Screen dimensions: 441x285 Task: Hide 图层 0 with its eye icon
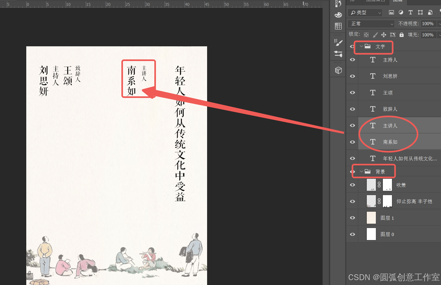(353, 234)
